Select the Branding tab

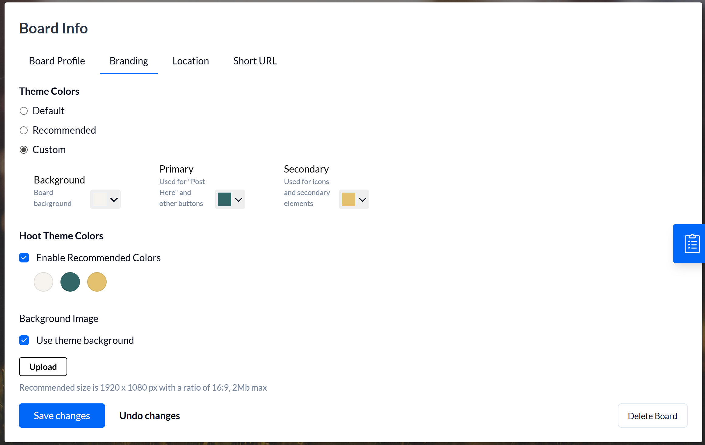(129, 61)
